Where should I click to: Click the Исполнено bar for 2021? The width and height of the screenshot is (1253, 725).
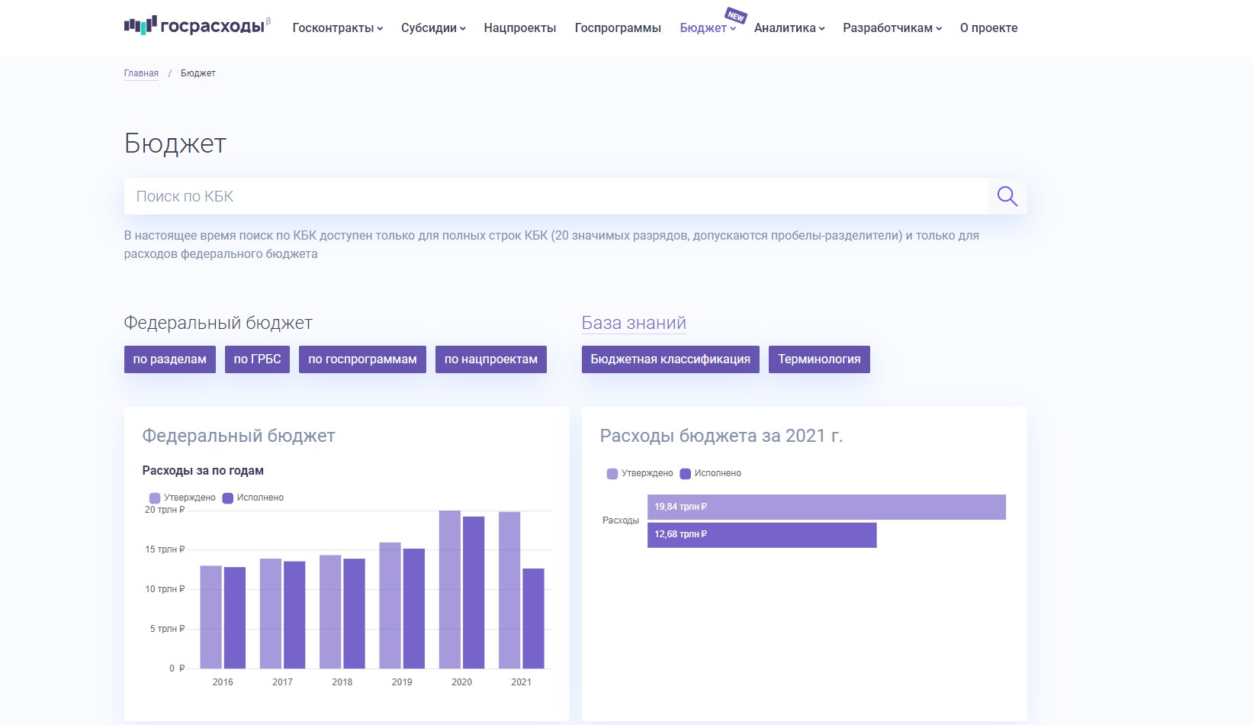point(534,618)
